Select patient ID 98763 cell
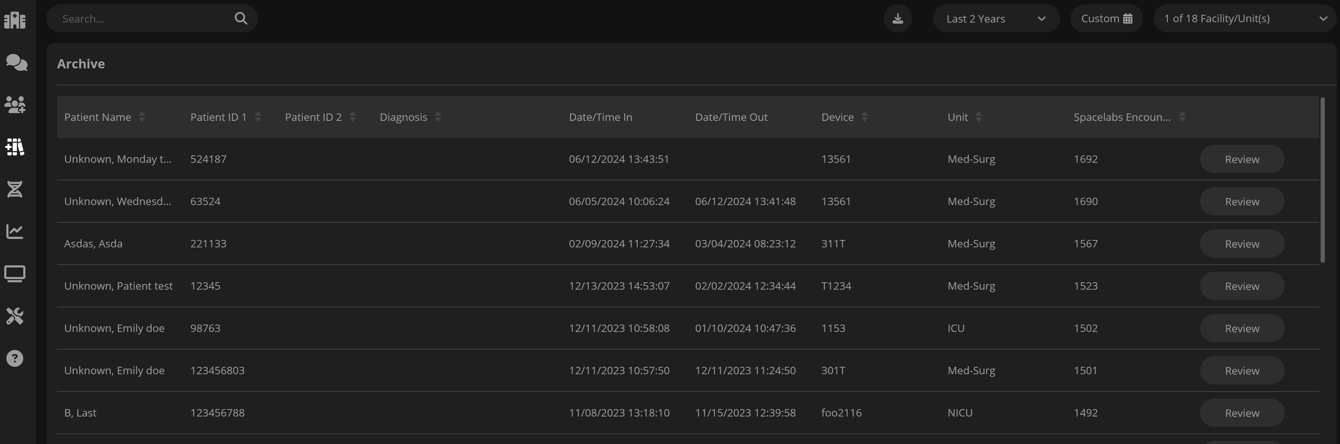The image size is (1340, 444). 205,328
